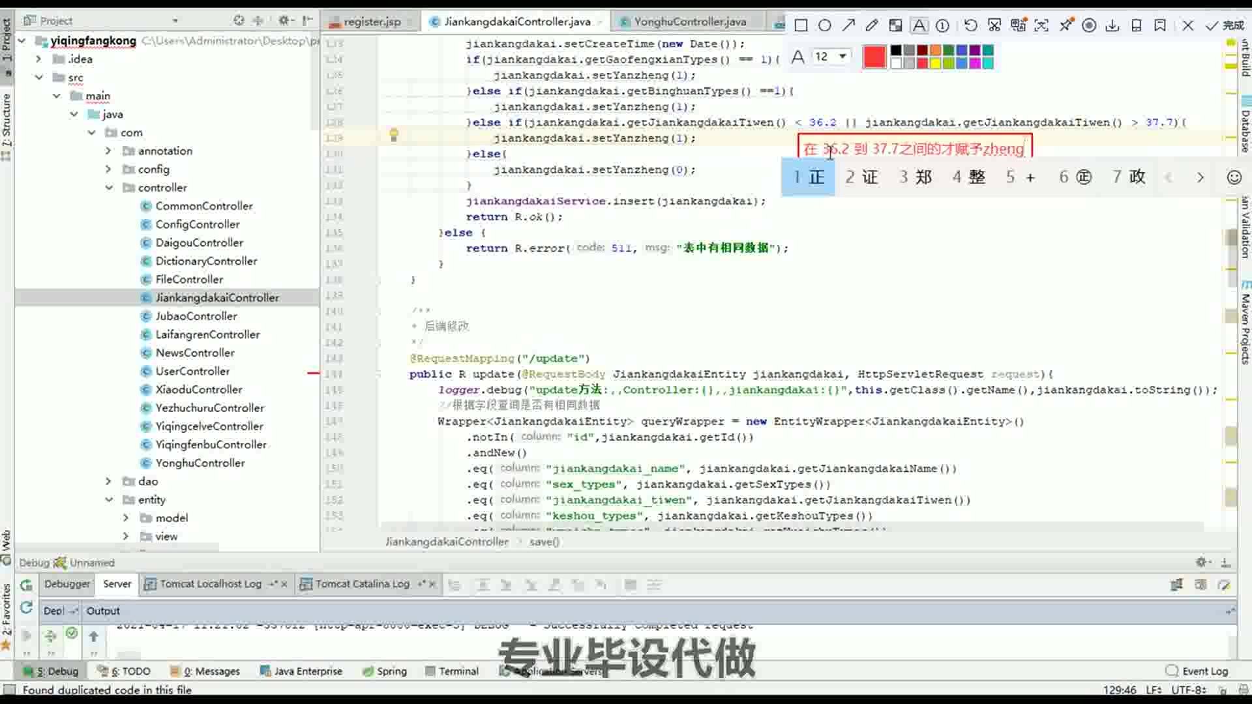
Task: Expand the annotation folder
Action: [x=109, y=151]
